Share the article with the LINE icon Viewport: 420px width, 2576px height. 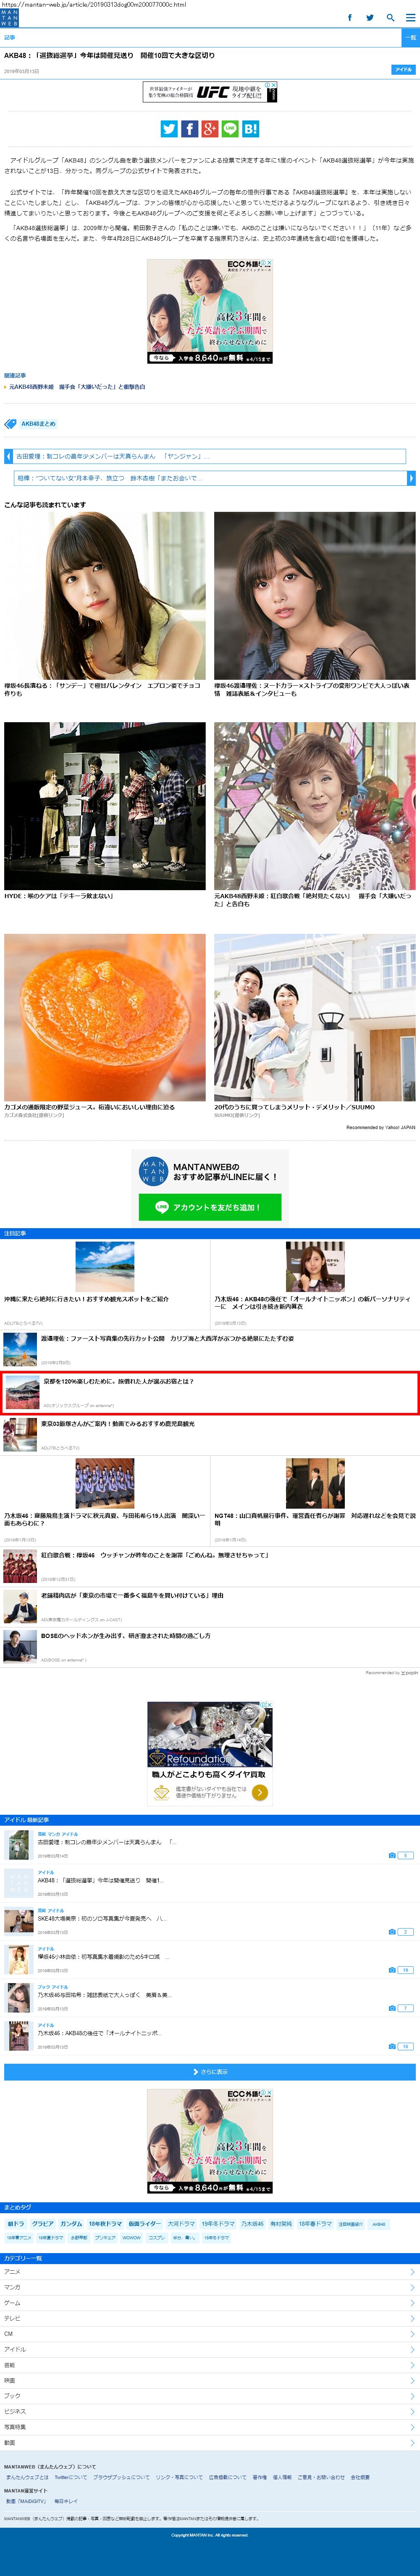point(230,129)
